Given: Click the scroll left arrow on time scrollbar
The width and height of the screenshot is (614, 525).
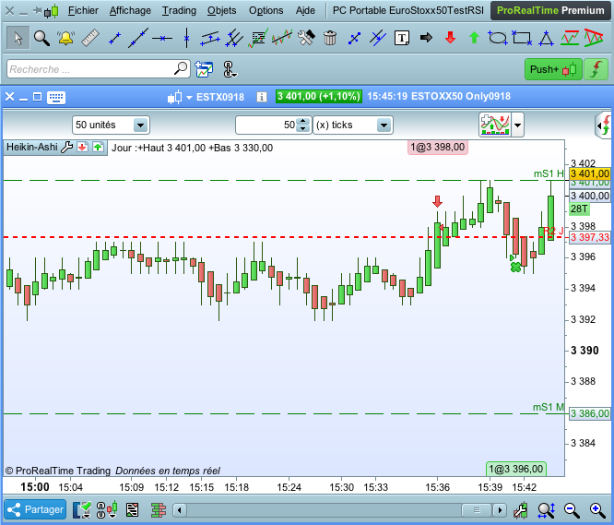Looking at the screenshot, I should pyautogui.click(x=180, y=510).
